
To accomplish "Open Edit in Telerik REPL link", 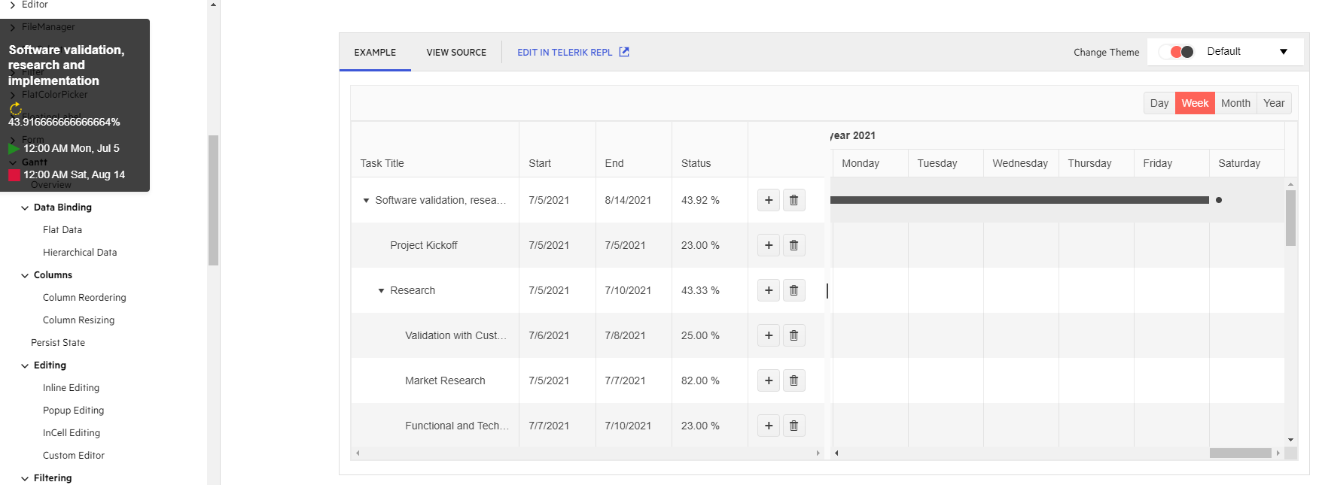I will 565,53.
